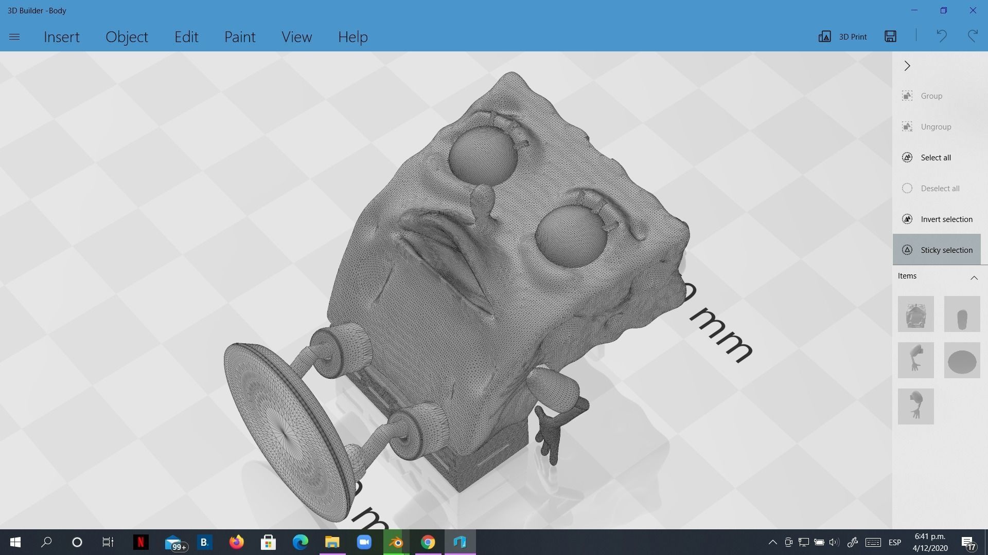The width and height of the screenshot is (988, 555).
Task: Collapse the Items section
Action: (x=974, y=277)
